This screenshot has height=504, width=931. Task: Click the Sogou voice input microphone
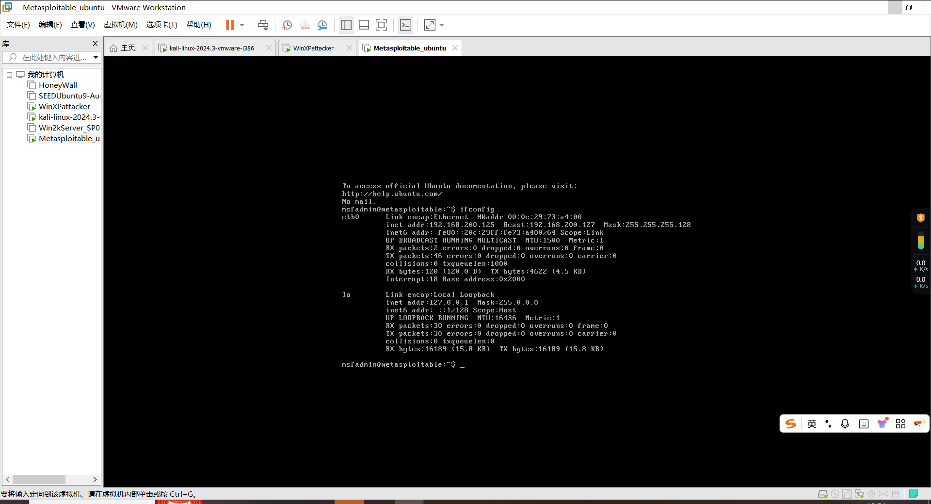point(845,424)
